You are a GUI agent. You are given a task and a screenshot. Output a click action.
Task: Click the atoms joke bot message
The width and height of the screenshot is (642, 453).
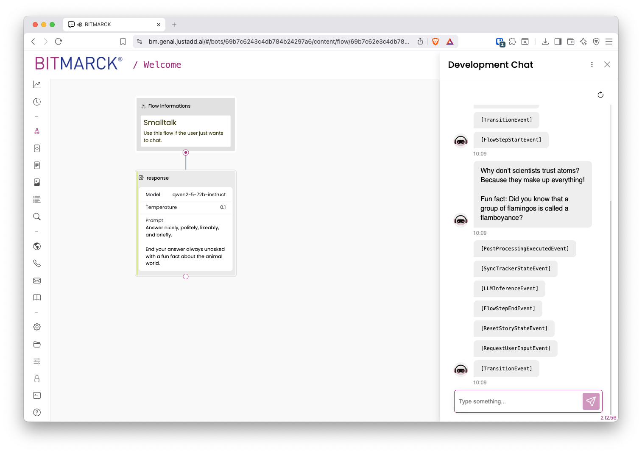[533, 194]
